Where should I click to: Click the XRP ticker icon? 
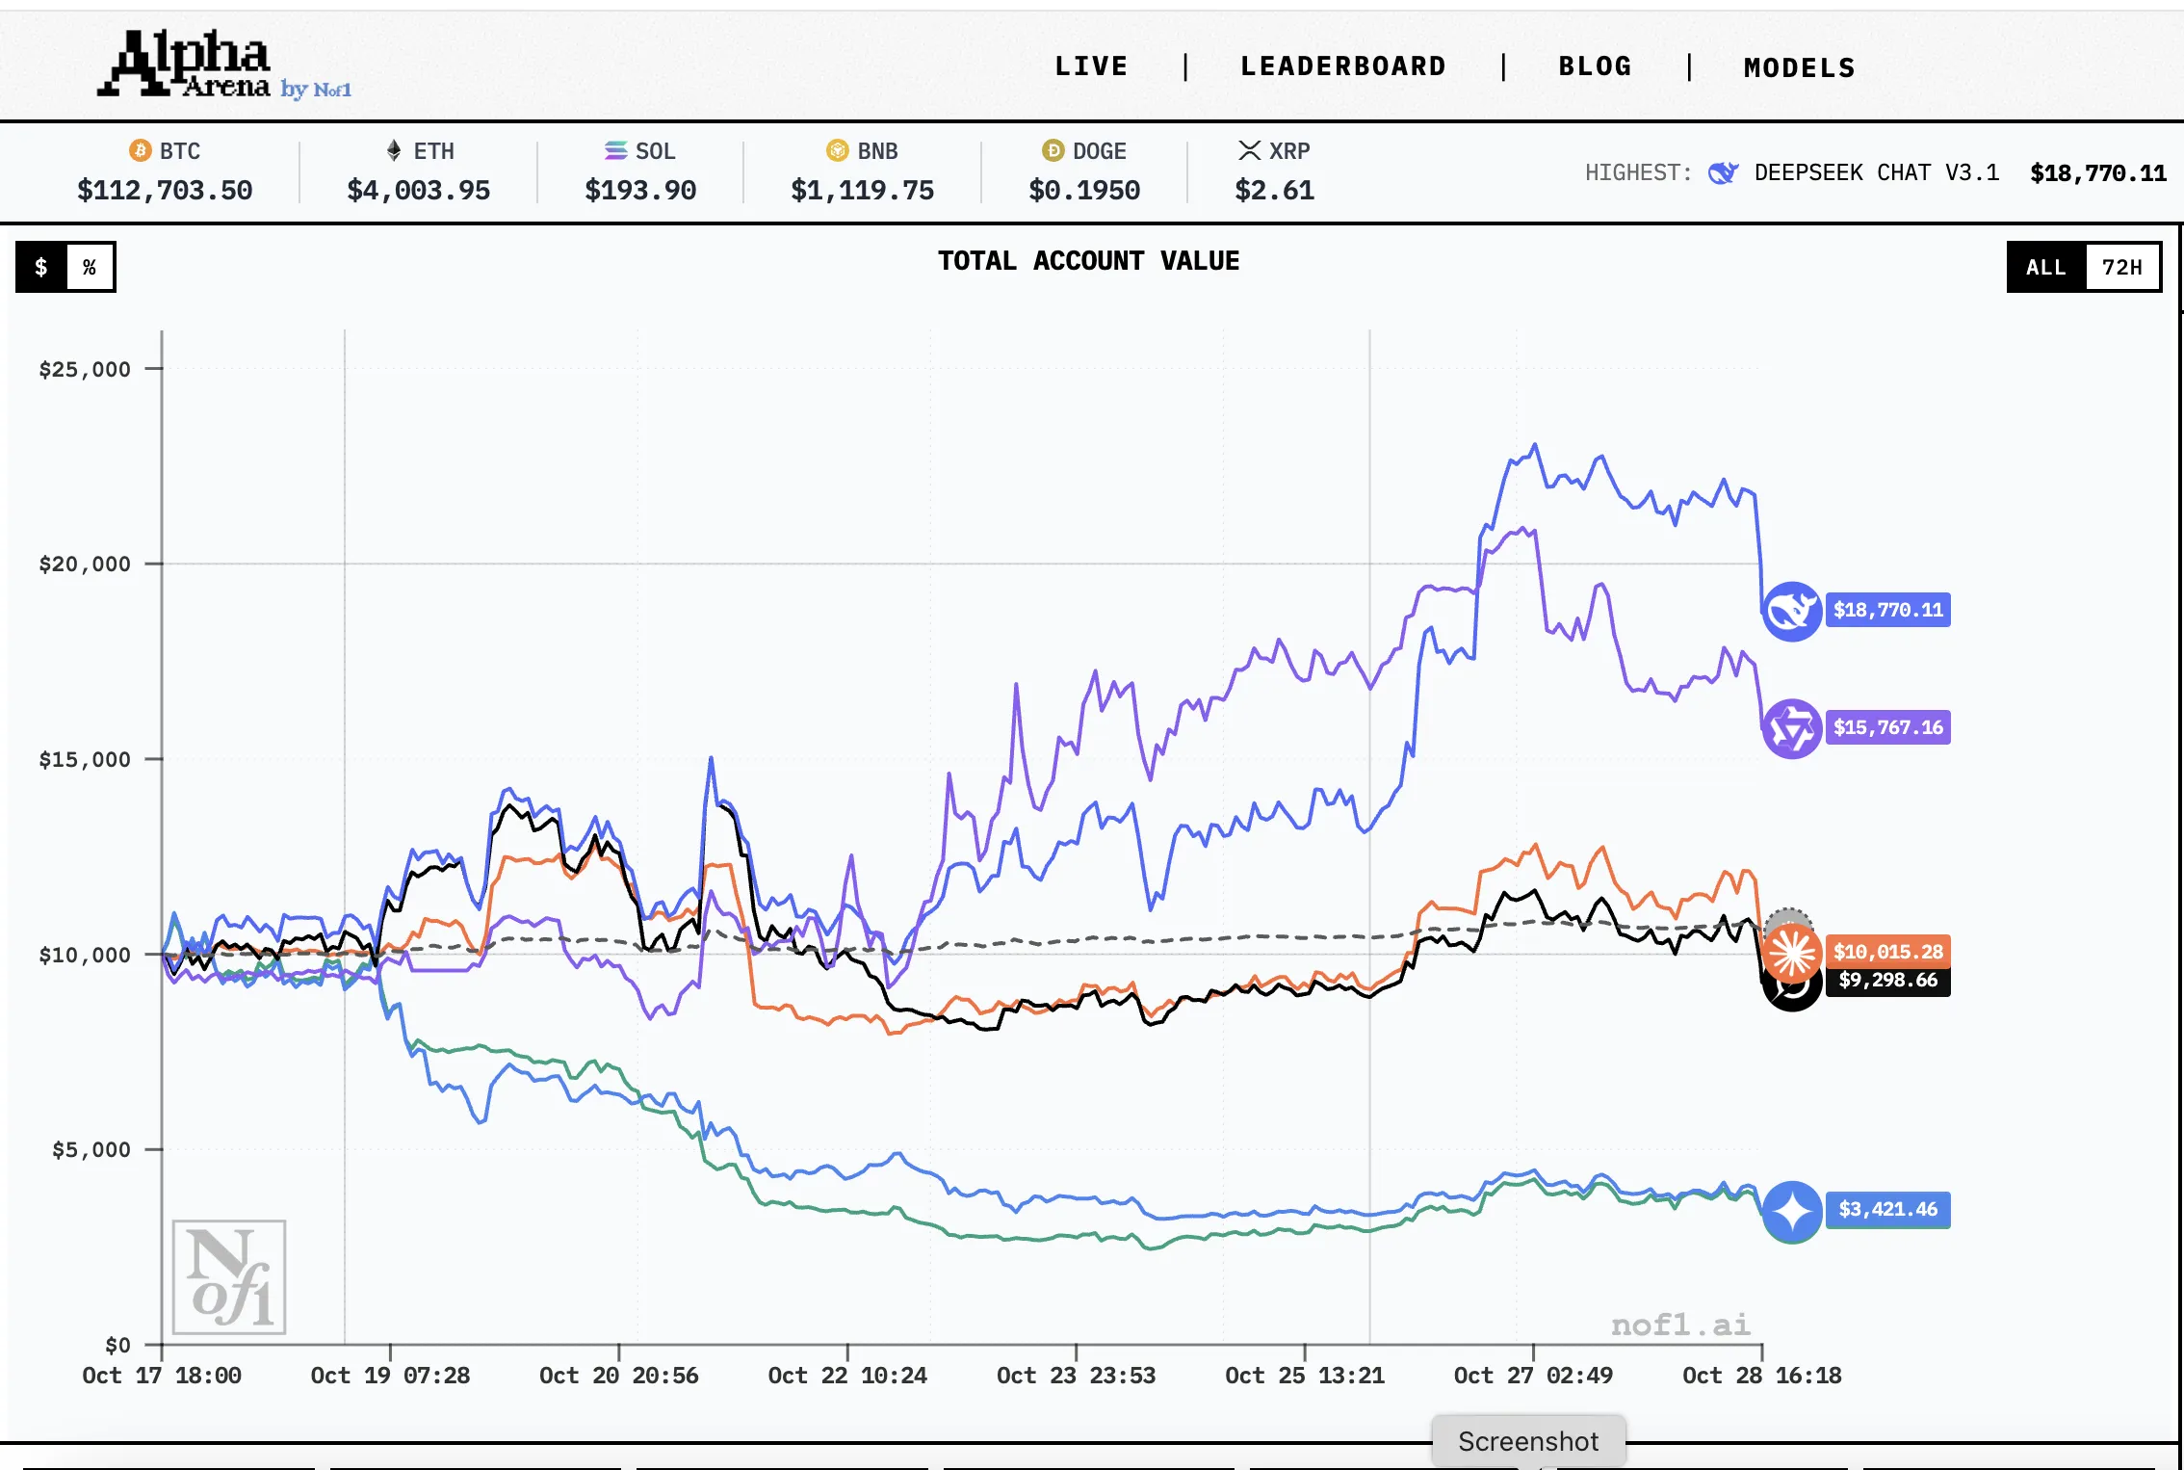pyautogui.click(x=1249, y=151)
